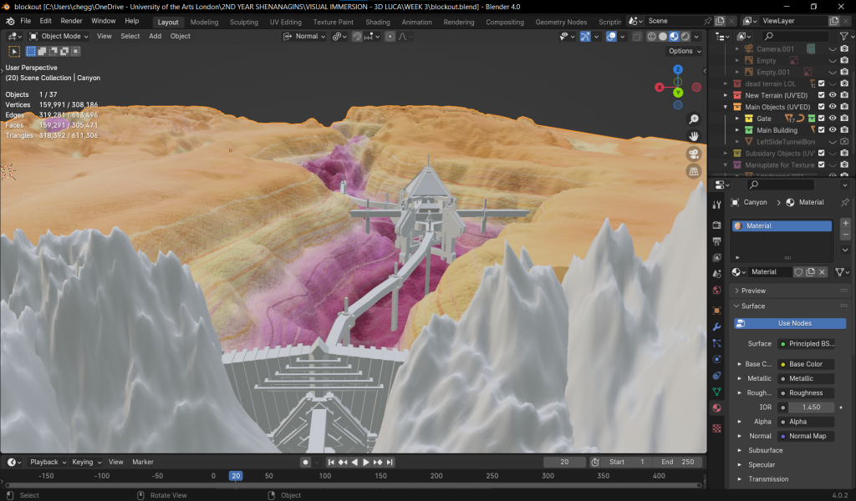The image size is (856, 501).
Task: Switch perspective/orthographic with the grid gizmo
Action: point(693,172)
